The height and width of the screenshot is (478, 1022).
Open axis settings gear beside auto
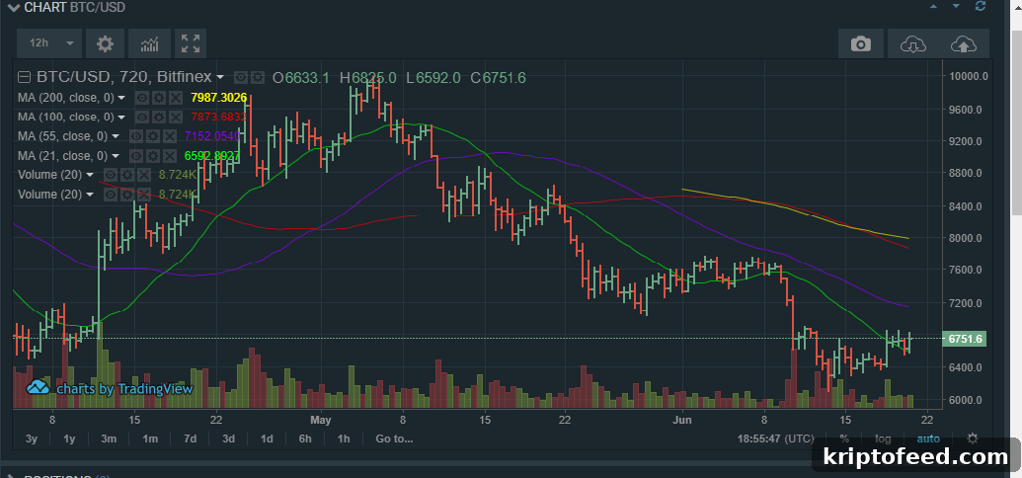(972, 438)
